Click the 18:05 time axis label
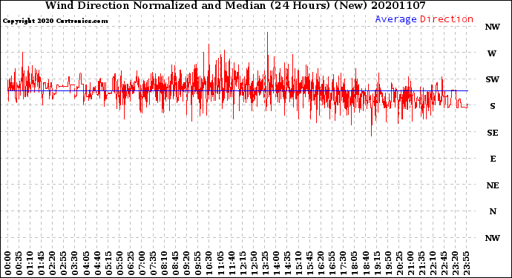Viewport: 512px width, 278px height. click(x=355, y=263)
